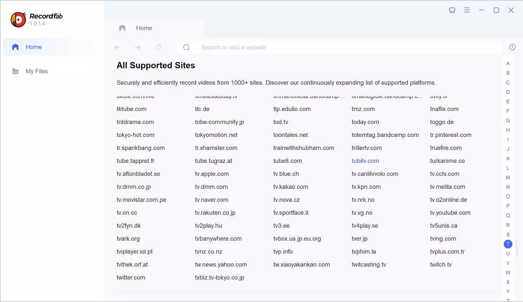Open tver.jp link

(360, 239)
